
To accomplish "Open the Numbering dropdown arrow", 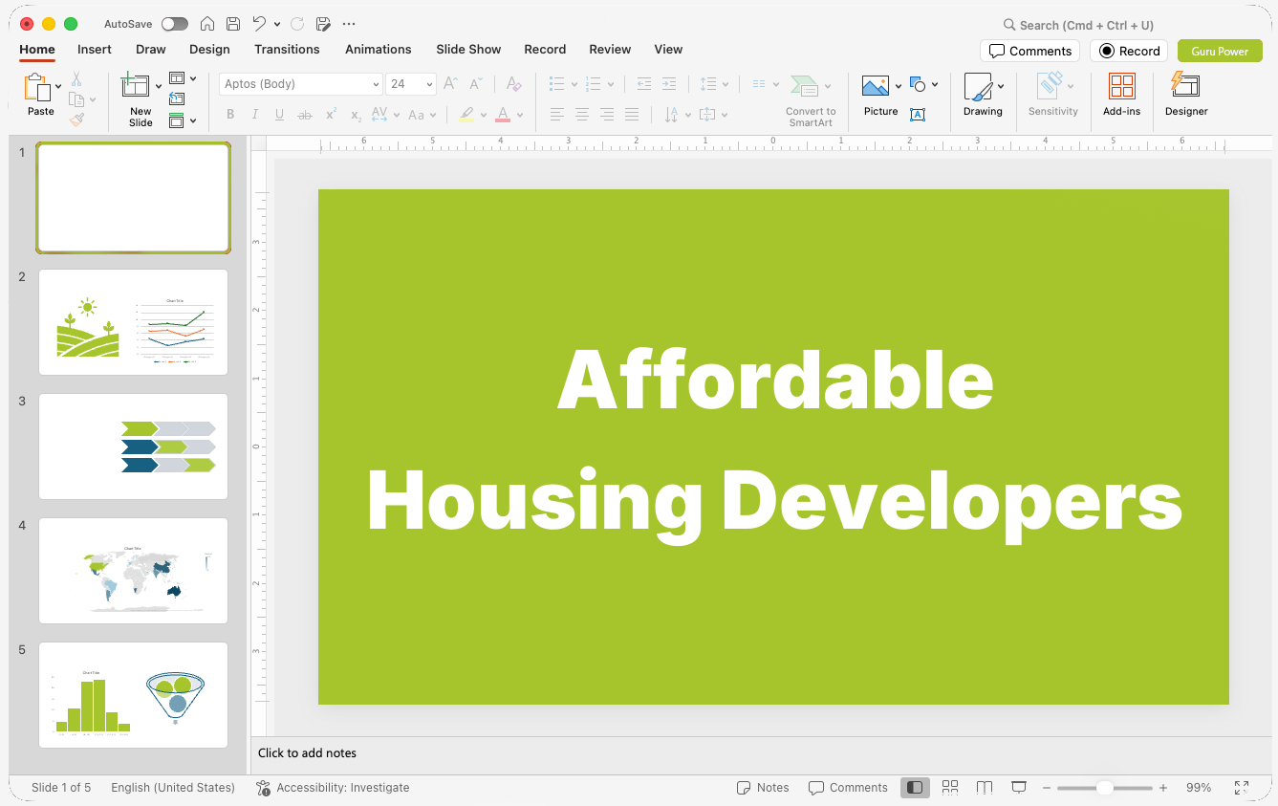I will tap(610, 84).
